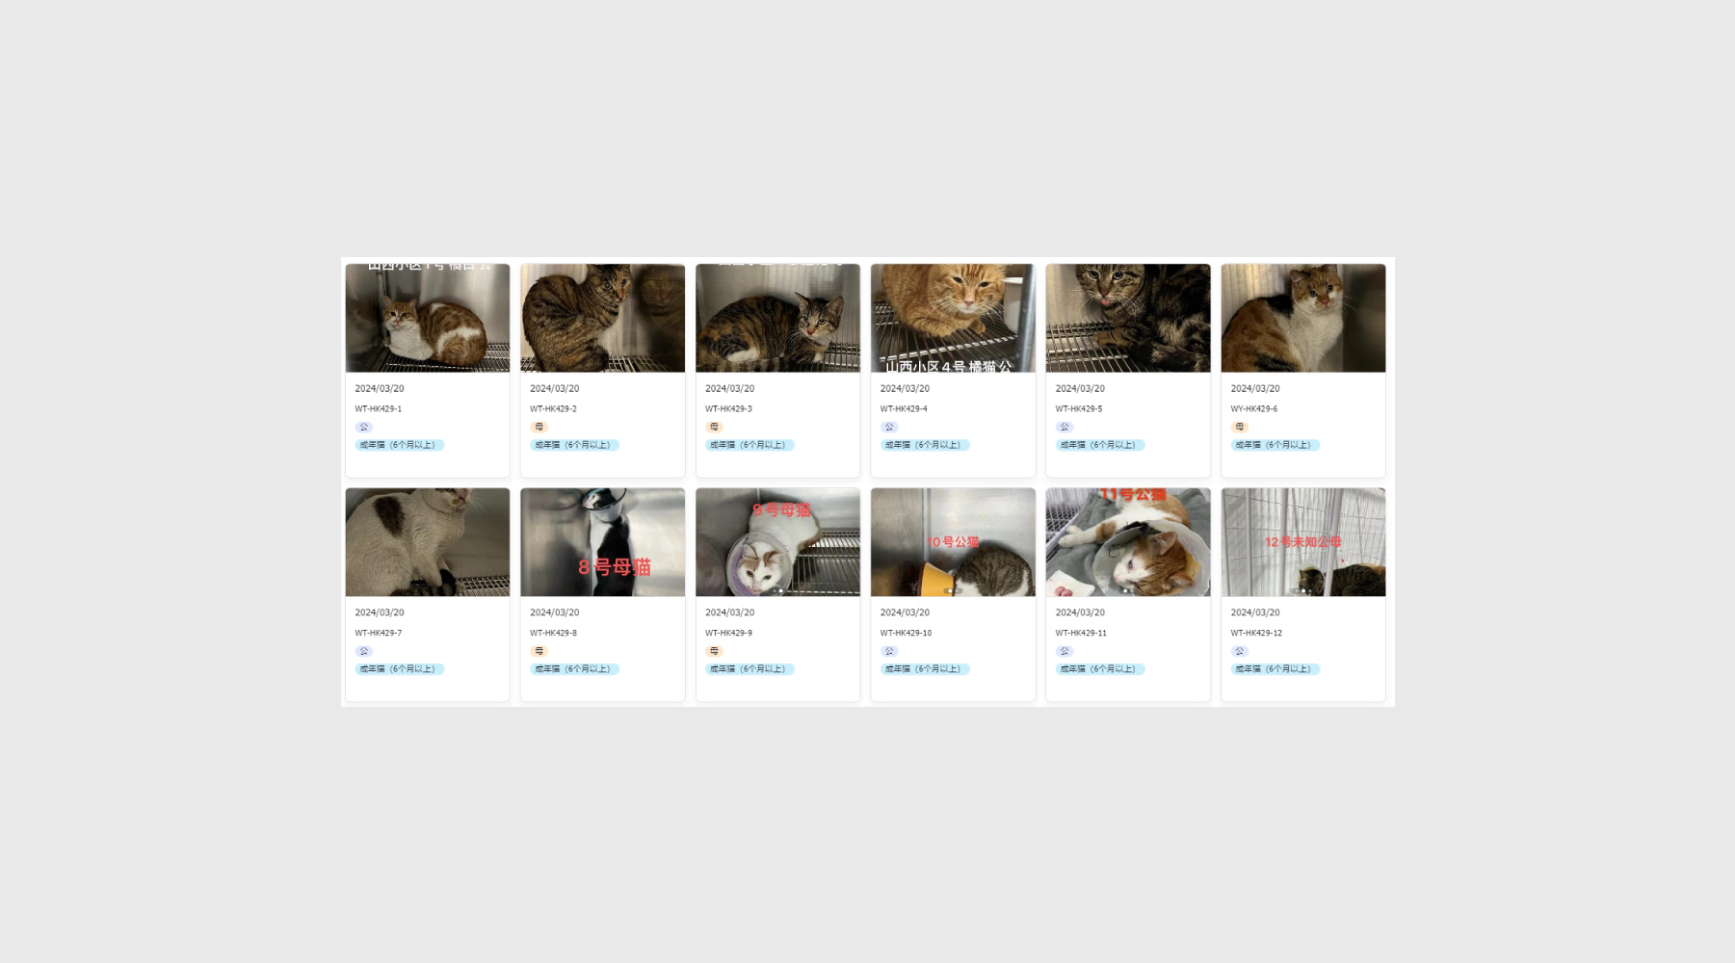Open the photo labeled 8号母猫

(x=602, y=541)
